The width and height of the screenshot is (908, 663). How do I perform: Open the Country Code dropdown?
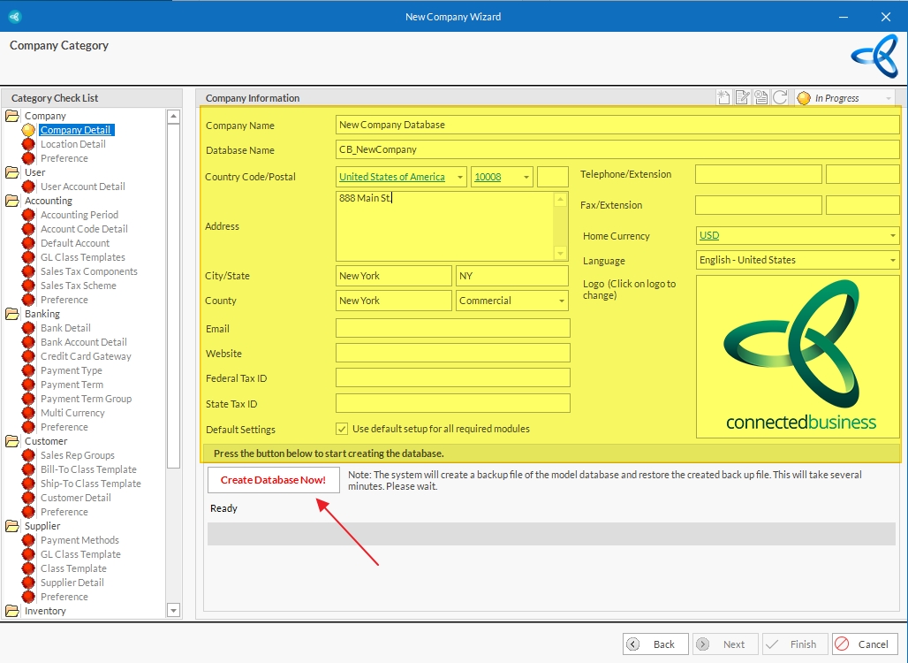point(460,177)
